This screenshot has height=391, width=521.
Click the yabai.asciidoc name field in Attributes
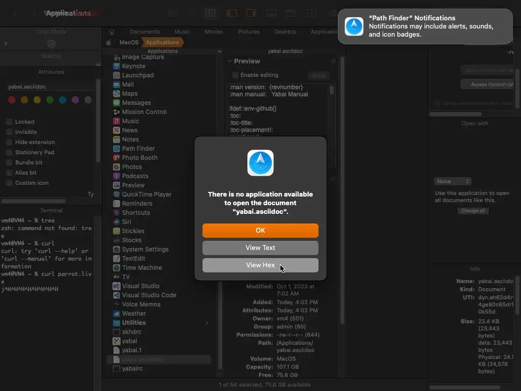pos(50,87)
